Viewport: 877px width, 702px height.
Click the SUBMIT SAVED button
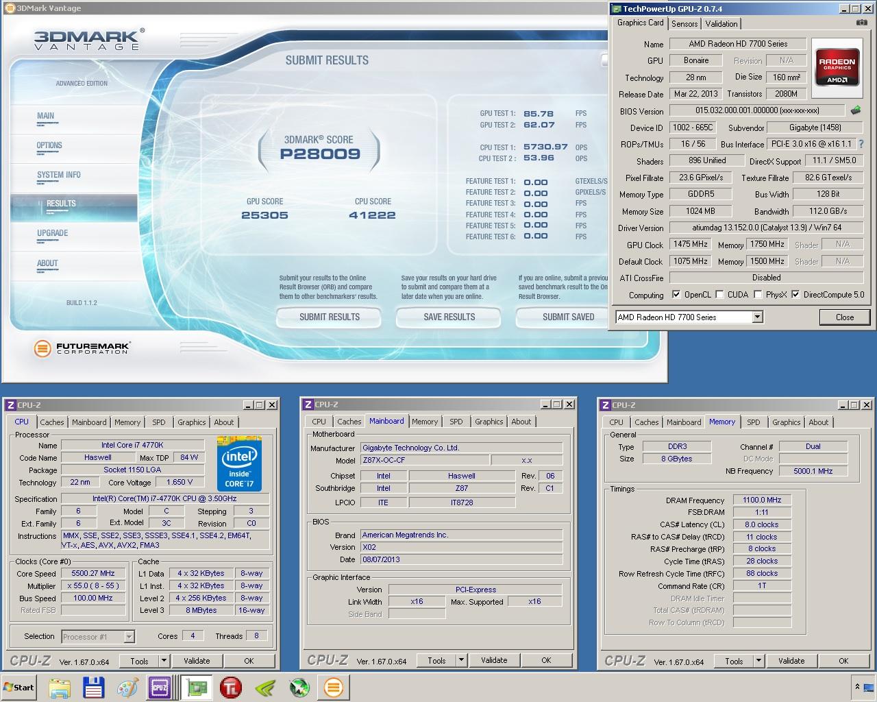coord(563,317)
